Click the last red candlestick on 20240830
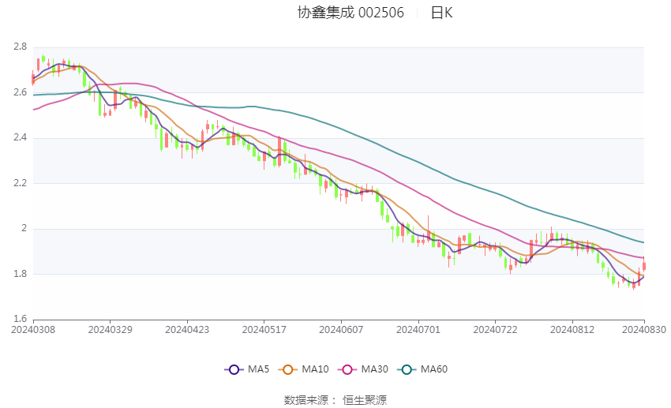This screenshot has height=408, width=671. [643, 265]
